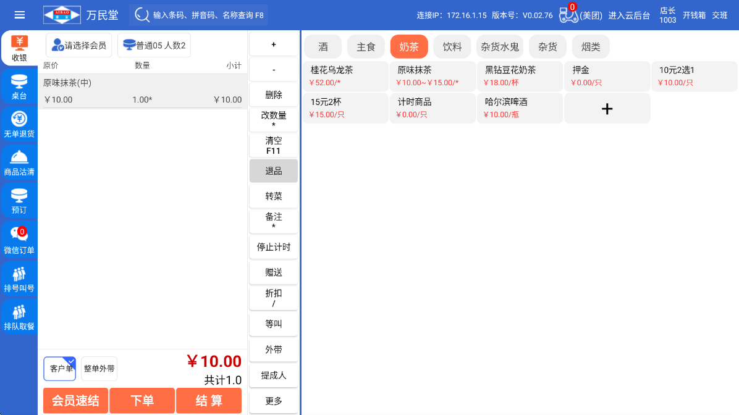Toggle the 客户单 customer receipt checkbox
Viewport: 739px width, 415px height.
[x=60, y=369]
